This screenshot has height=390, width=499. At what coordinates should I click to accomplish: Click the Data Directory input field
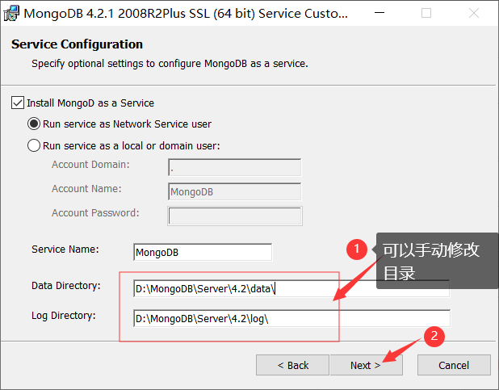(291, 288)
